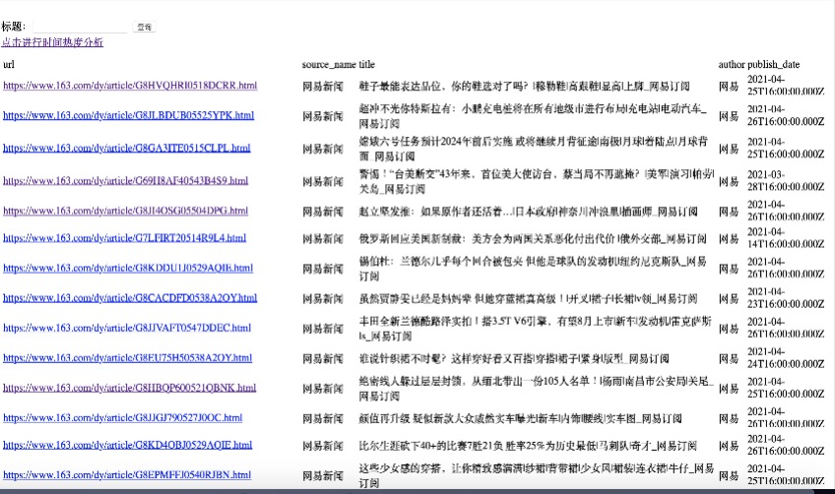
Task: Open article link G8HBQP600521QBNK.html
Action: [129, 388]
